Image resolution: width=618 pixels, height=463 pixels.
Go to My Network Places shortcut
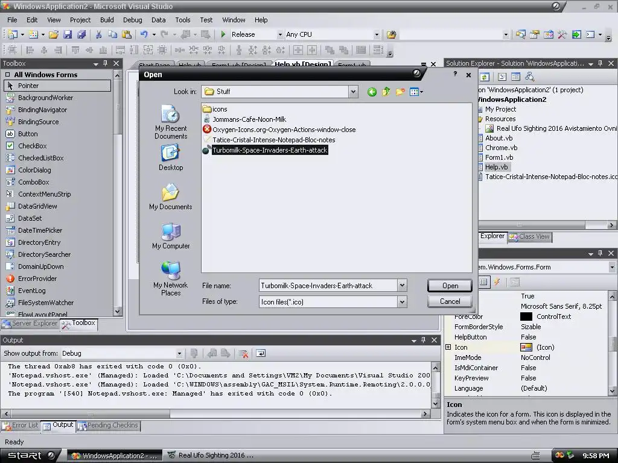(171, 279)
